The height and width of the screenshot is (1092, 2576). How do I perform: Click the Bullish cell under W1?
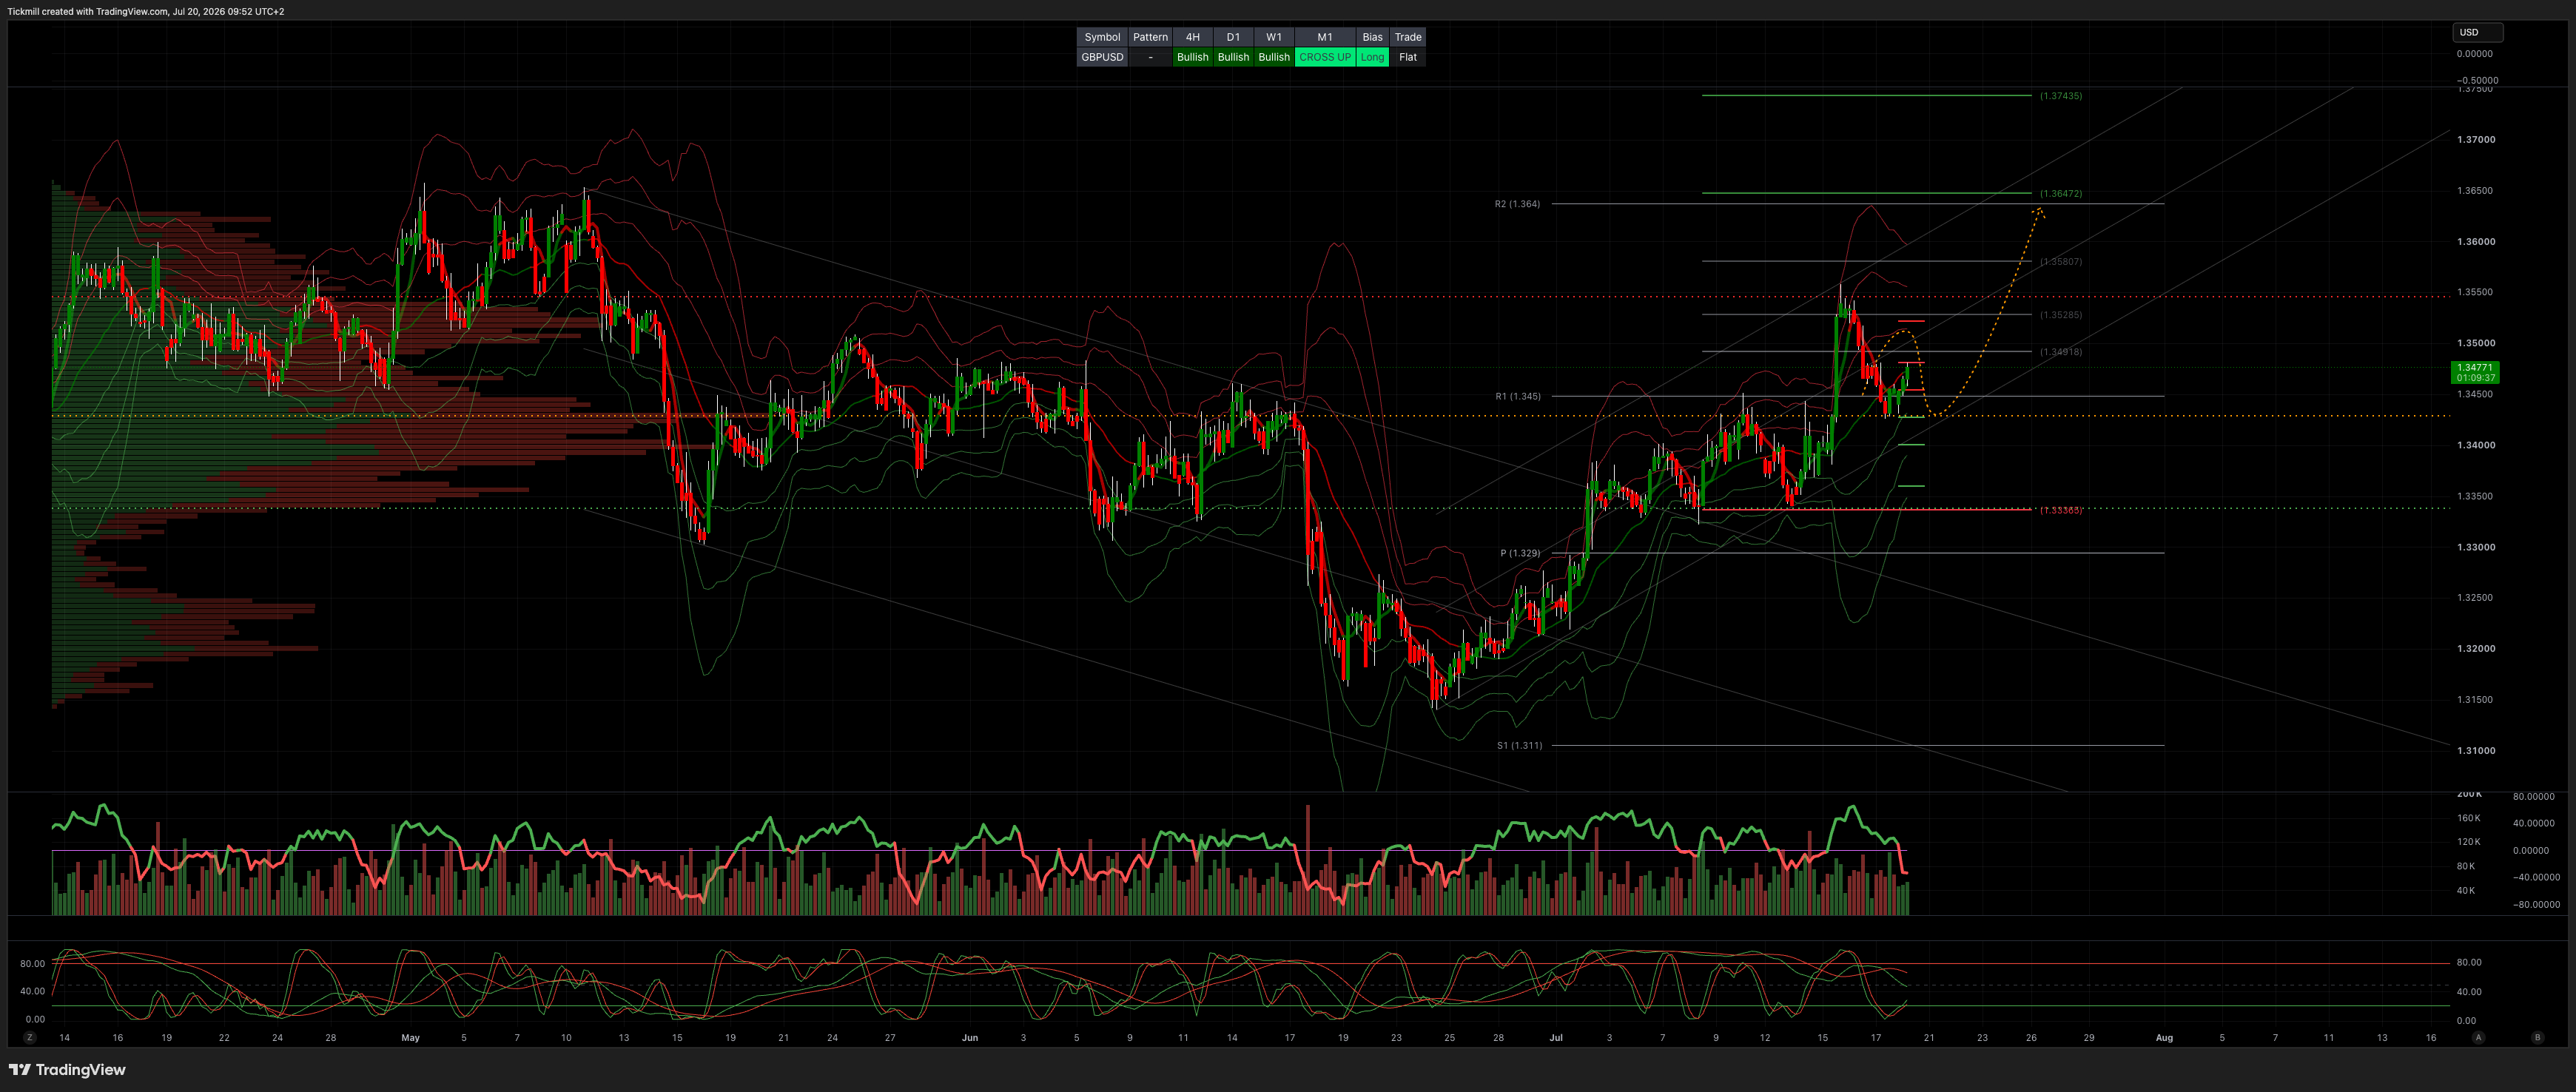(x=1274, y=57)
